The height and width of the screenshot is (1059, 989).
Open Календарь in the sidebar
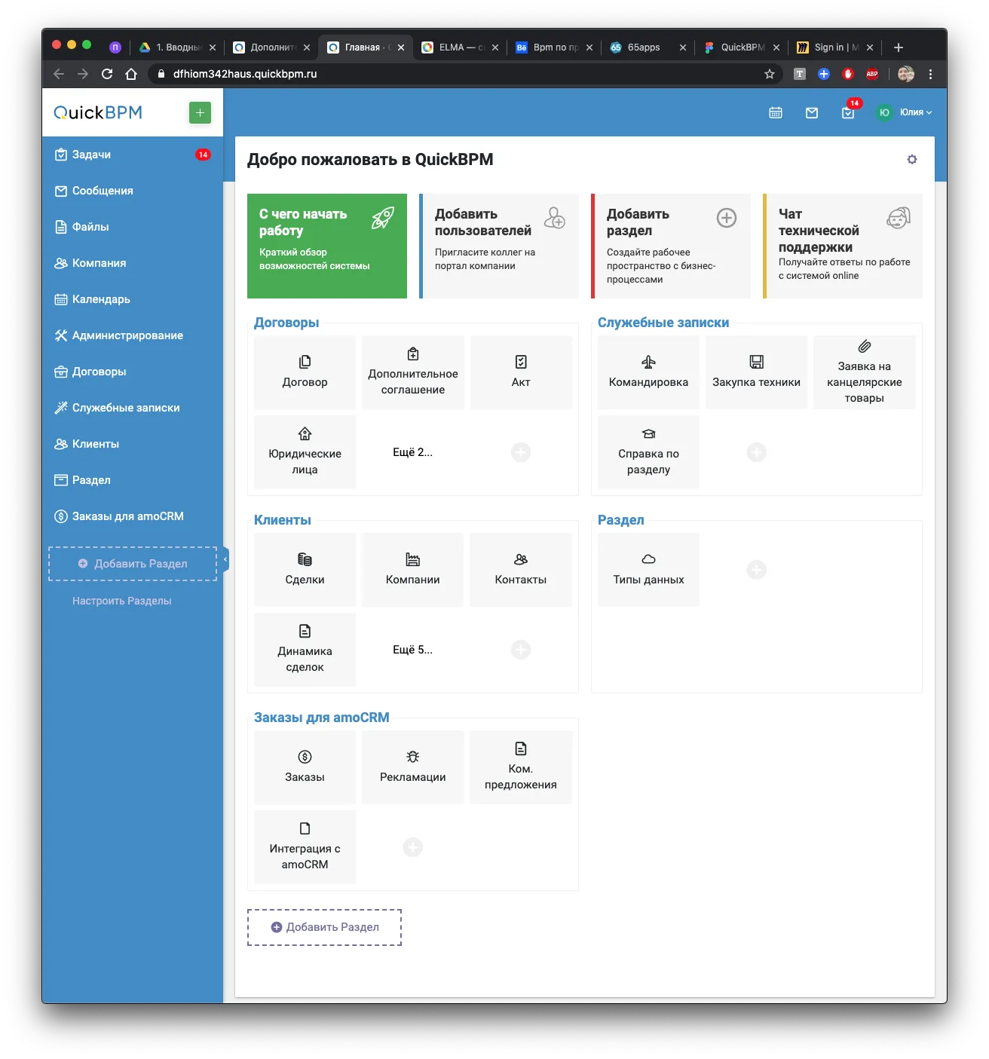point(133,299)
